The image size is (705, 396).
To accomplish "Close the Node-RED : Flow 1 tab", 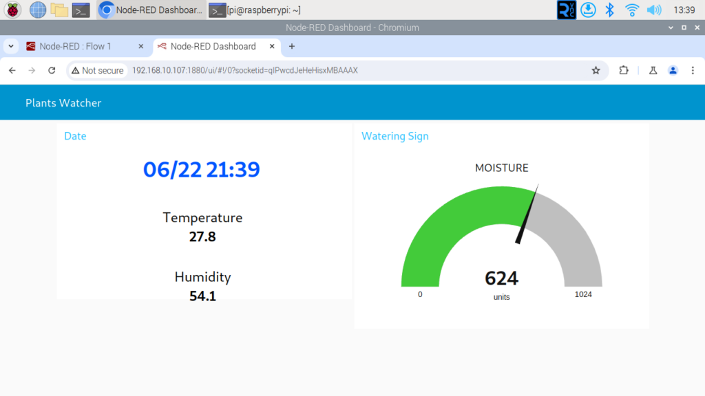I will (x=140, y=46).
